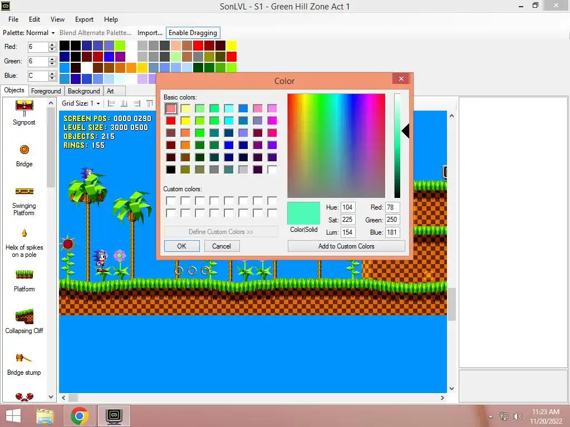Screen dimensions: 570x427
Task: Open the Export menu
Action: coord(85,19)
